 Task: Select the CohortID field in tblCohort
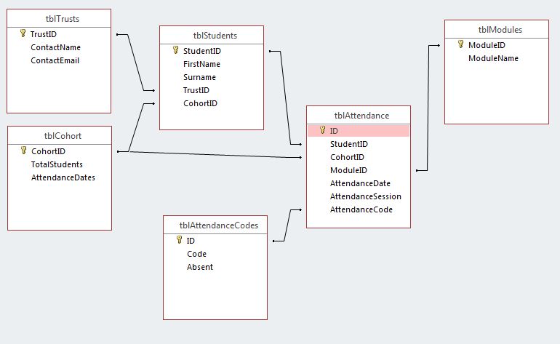(48, 151)
